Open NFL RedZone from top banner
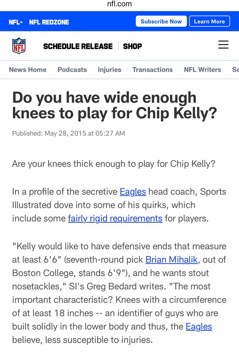The image size is (239, 352). pos(49,22)
